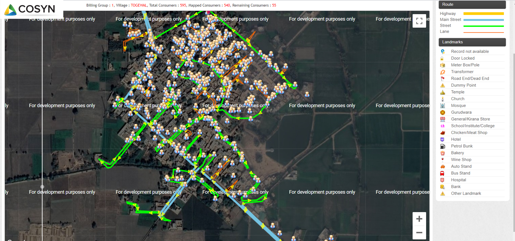
Task: Click the Road End/Dead End flag icon
Action: (443, 78)
